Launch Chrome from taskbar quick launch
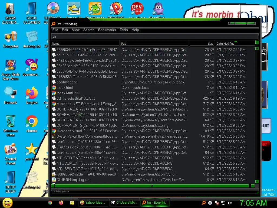This screenshot has width=277, height=208. (x=50, y=203)
